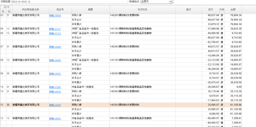256x127 pixels.
Task: Open the 账簿格式 dropdown arrow
Action: 171,2
